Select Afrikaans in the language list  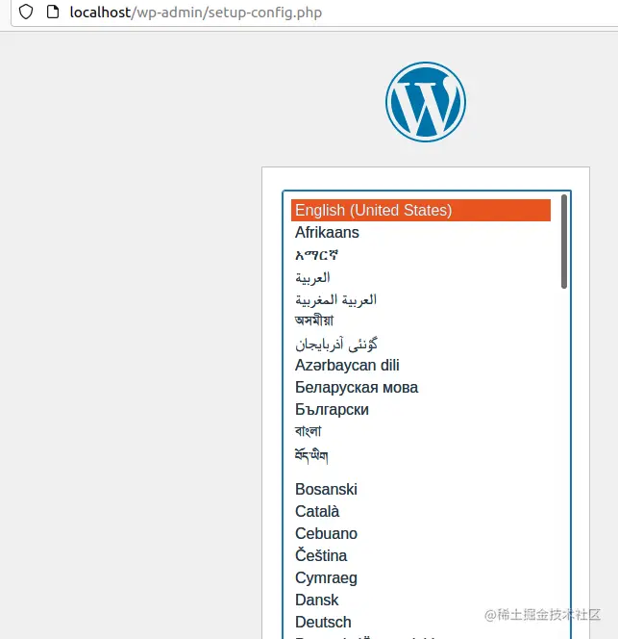421,232
